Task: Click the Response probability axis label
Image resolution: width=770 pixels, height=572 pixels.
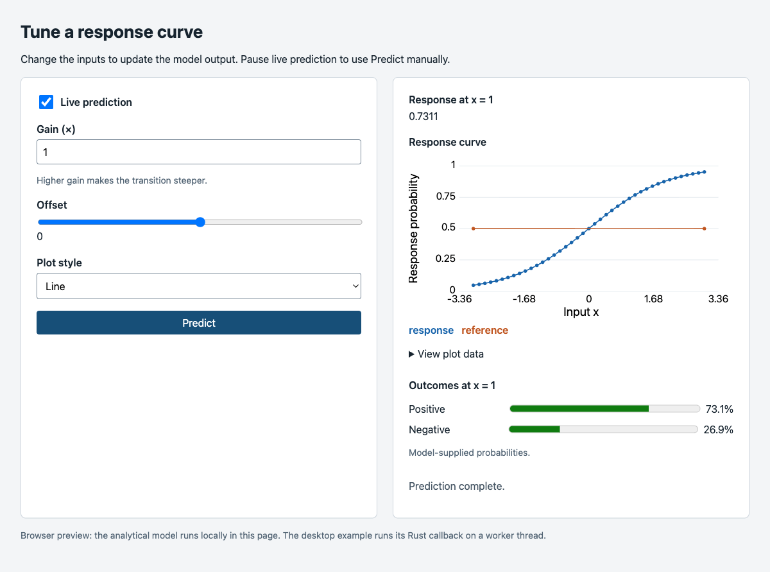Action: (414, 229)
